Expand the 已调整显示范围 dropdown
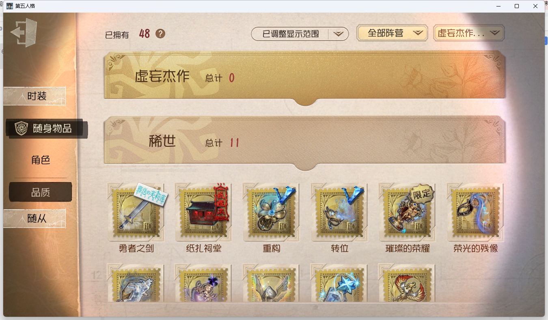548x320 pixels. point(300,34)
